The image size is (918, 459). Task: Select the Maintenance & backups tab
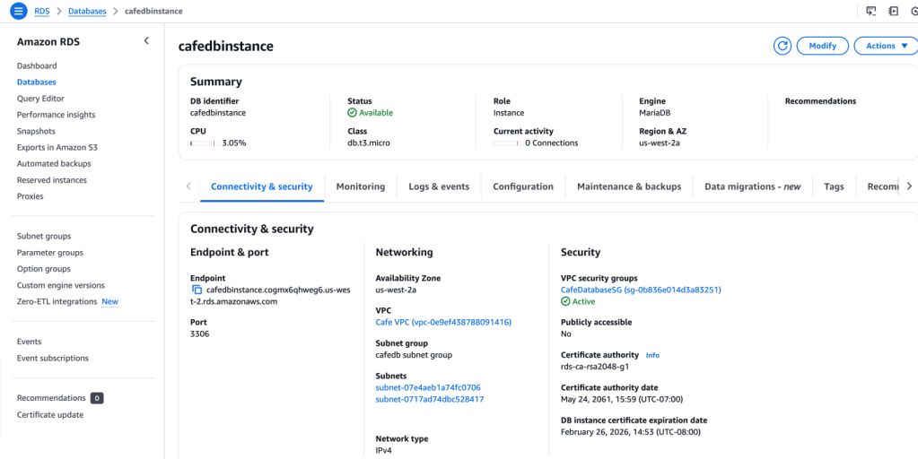point(628,186)
